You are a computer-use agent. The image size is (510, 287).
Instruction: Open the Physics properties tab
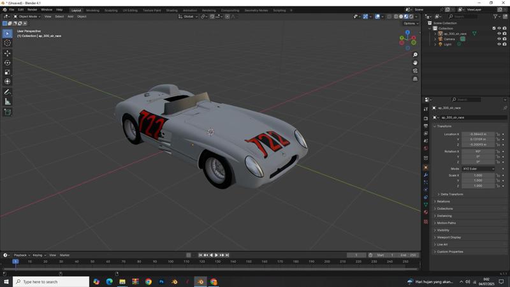(x=426, y=189)
